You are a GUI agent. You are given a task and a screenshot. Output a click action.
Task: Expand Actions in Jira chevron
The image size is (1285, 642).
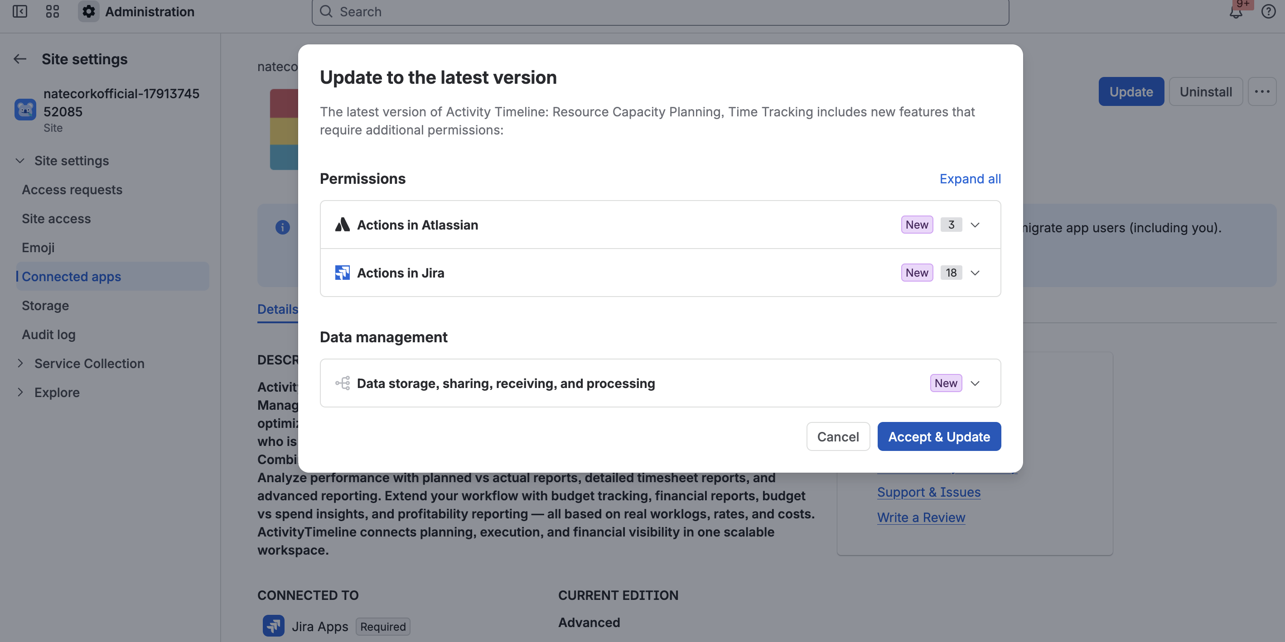click(x=975, y=273)
